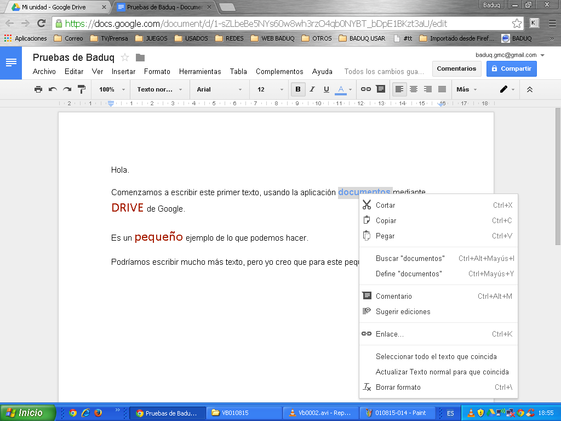
Task: Click the insert link toolbar icon
Action: (366, 89)
